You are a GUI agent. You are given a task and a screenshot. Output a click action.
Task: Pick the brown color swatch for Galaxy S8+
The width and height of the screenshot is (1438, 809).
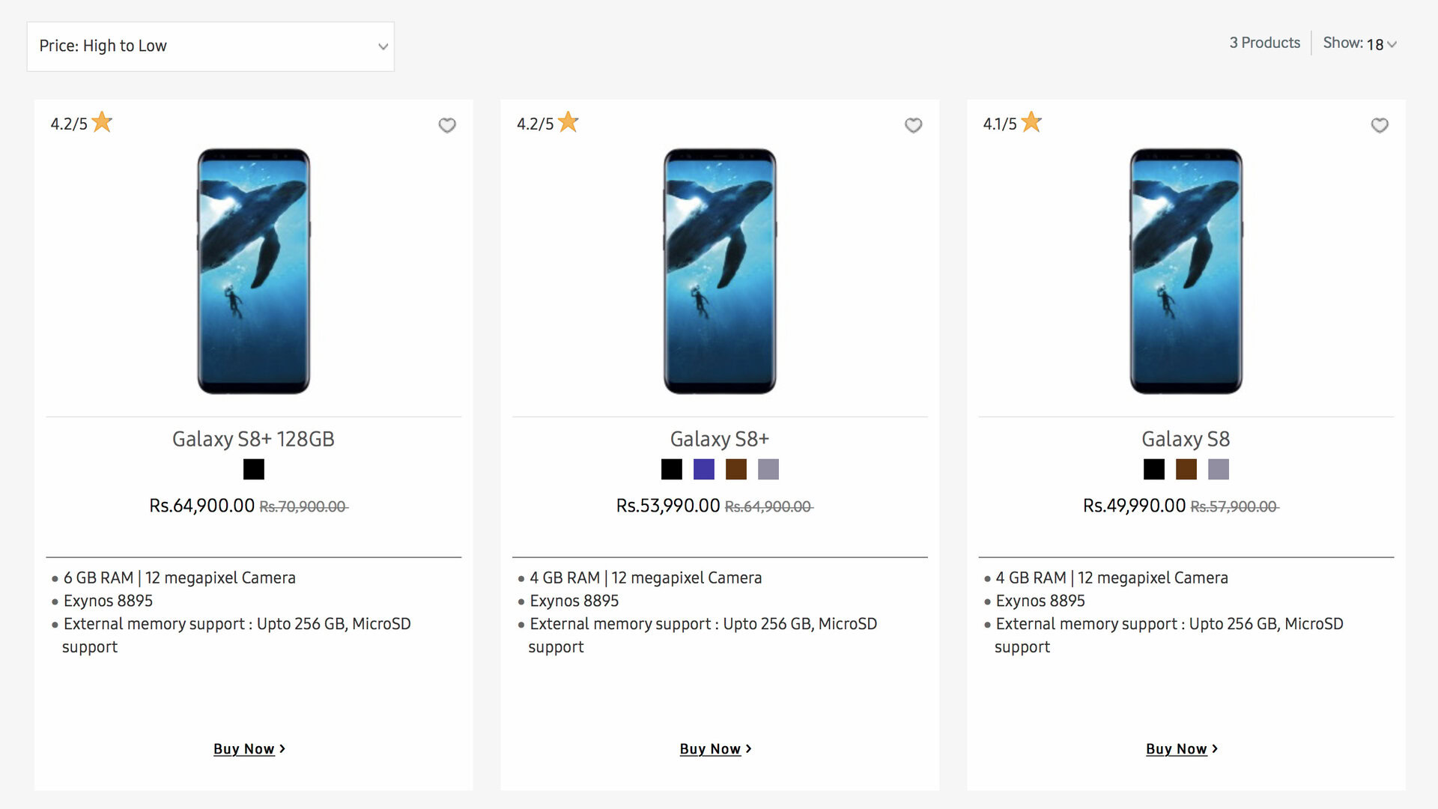pos(736,470)
